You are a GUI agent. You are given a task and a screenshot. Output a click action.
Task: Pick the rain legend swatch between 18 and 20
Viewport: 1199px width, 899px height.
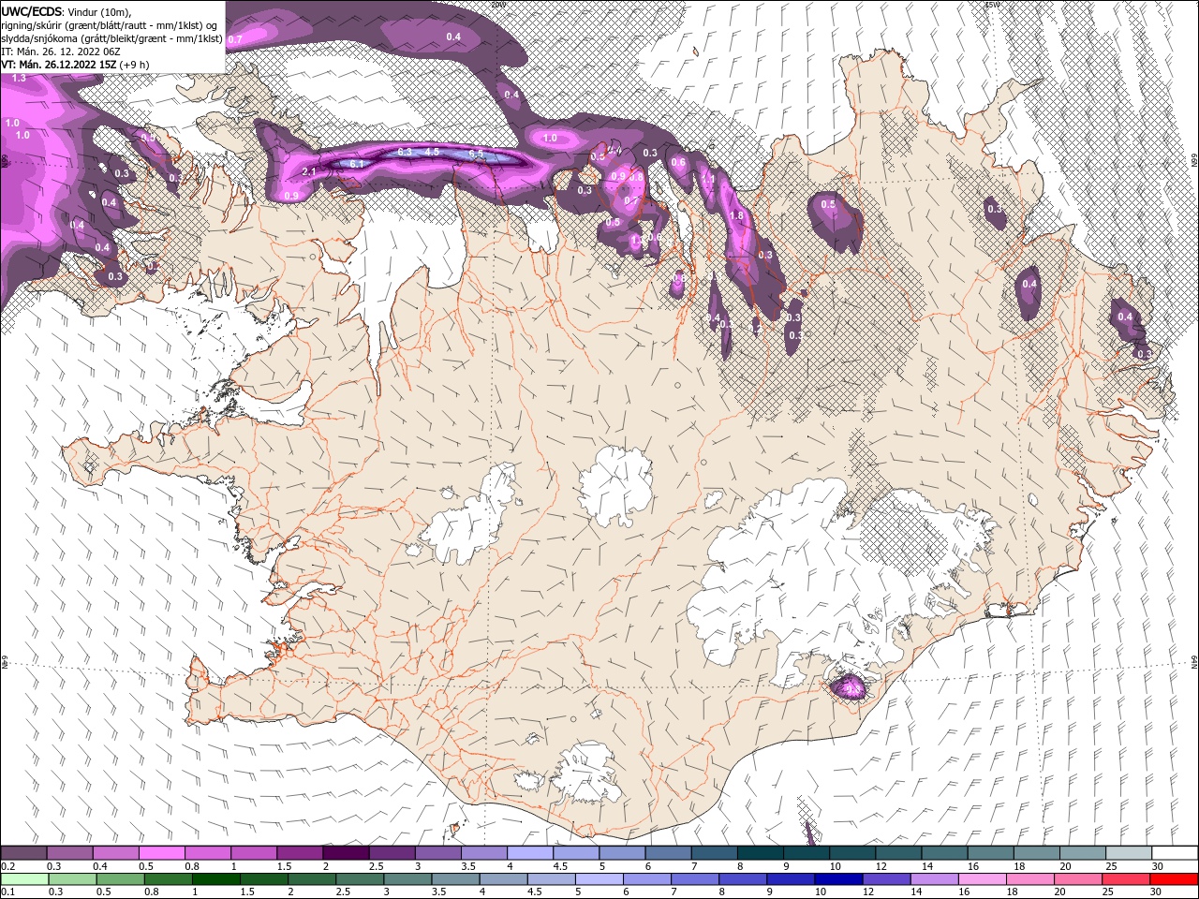1031,879
